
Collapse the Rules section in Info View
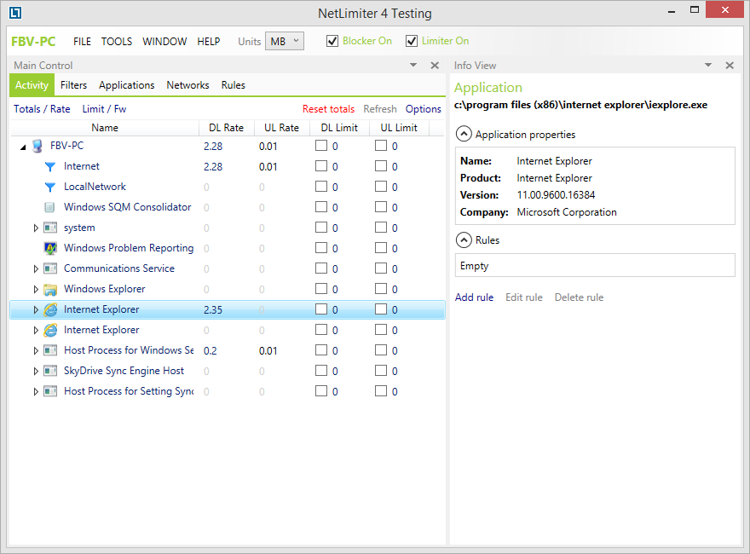click(464, 239)
